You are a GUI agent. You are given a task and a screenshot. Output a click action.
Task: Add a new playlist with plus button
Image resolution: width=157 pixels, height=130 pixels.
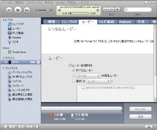click(x=8, y=127)
